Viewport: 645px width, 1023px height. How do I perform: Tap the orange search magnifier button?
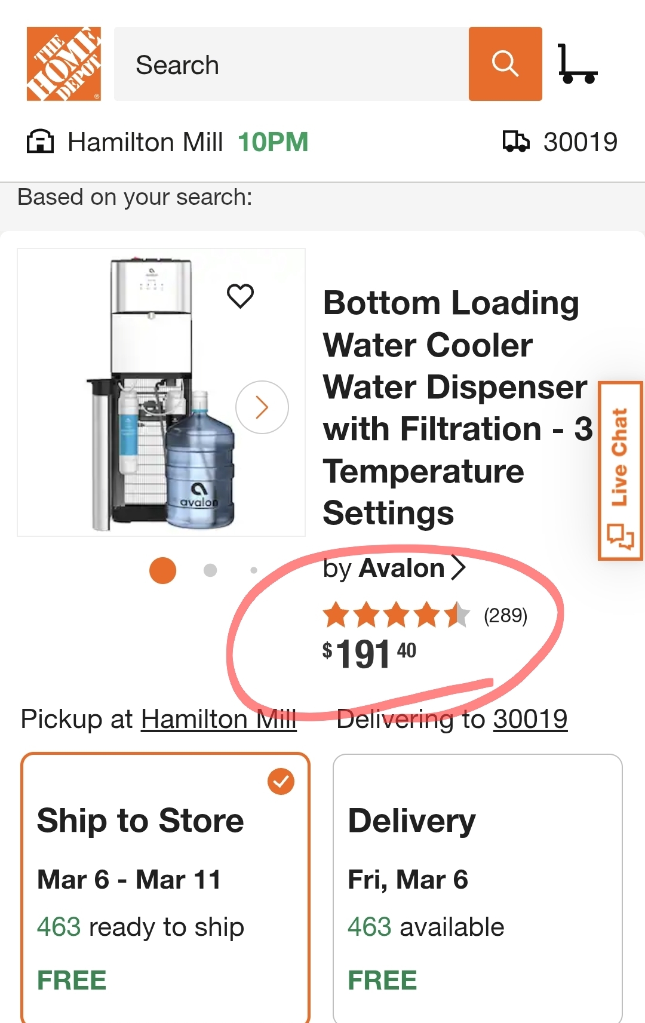click(505, 64)
